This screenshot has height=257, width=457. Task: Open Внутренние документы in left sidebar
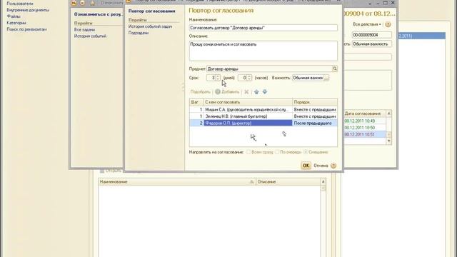pyautogui.click(x=28, y=10)
